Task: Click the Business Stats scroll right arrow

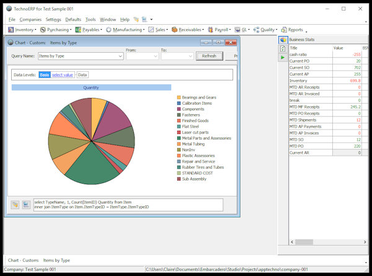Action: [x=365, y=242]
